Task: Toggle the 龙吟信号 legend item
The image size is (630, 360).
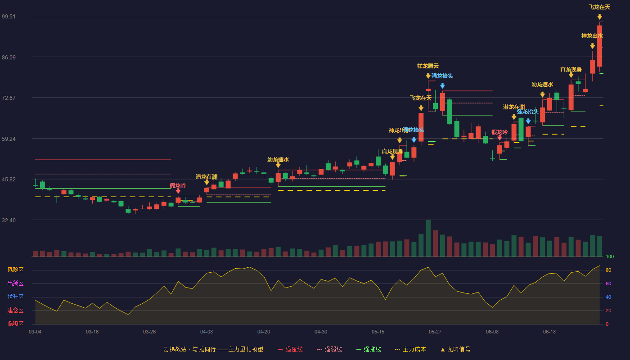Action: (x=455, y=349)
